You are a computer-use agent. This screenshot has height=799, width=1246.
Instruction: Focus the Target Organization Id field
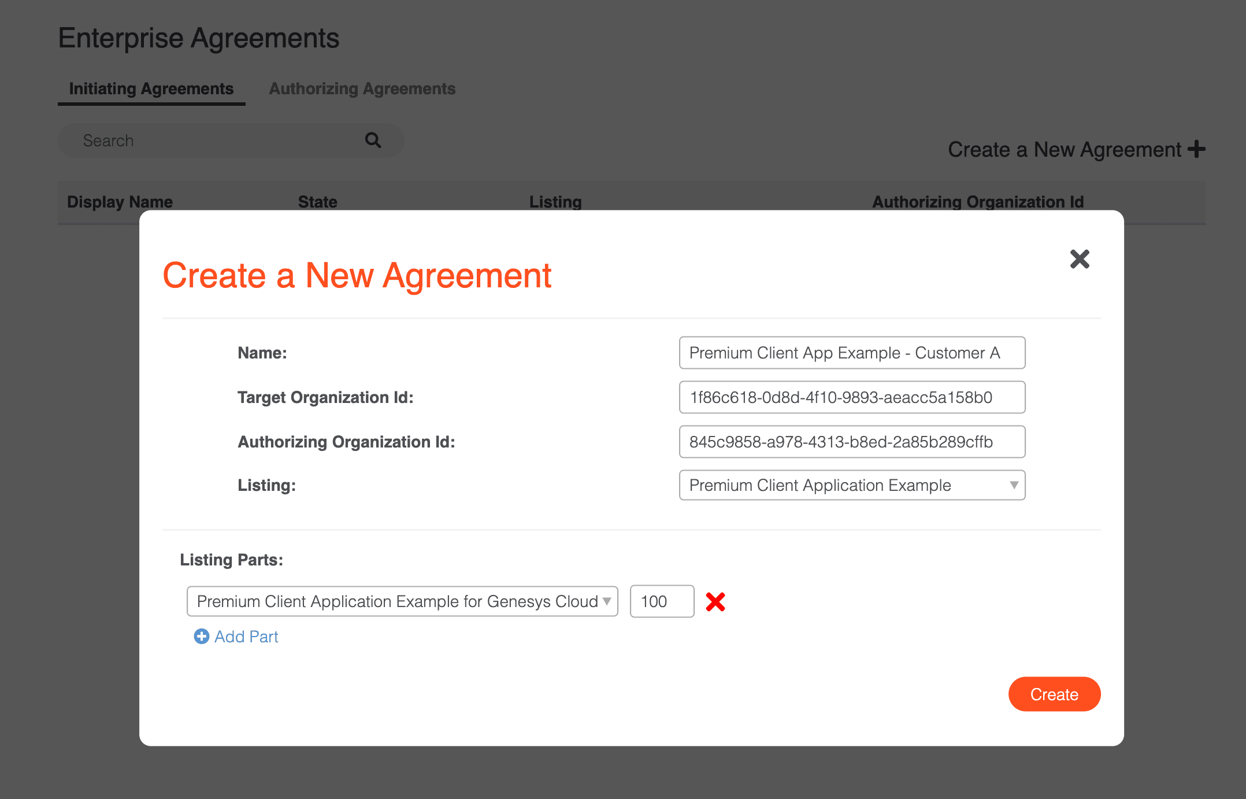(x=851, y=397)
